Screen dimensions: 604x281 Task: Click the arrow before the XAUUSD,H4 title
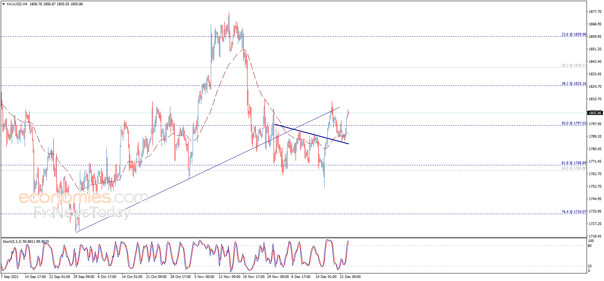3,4
